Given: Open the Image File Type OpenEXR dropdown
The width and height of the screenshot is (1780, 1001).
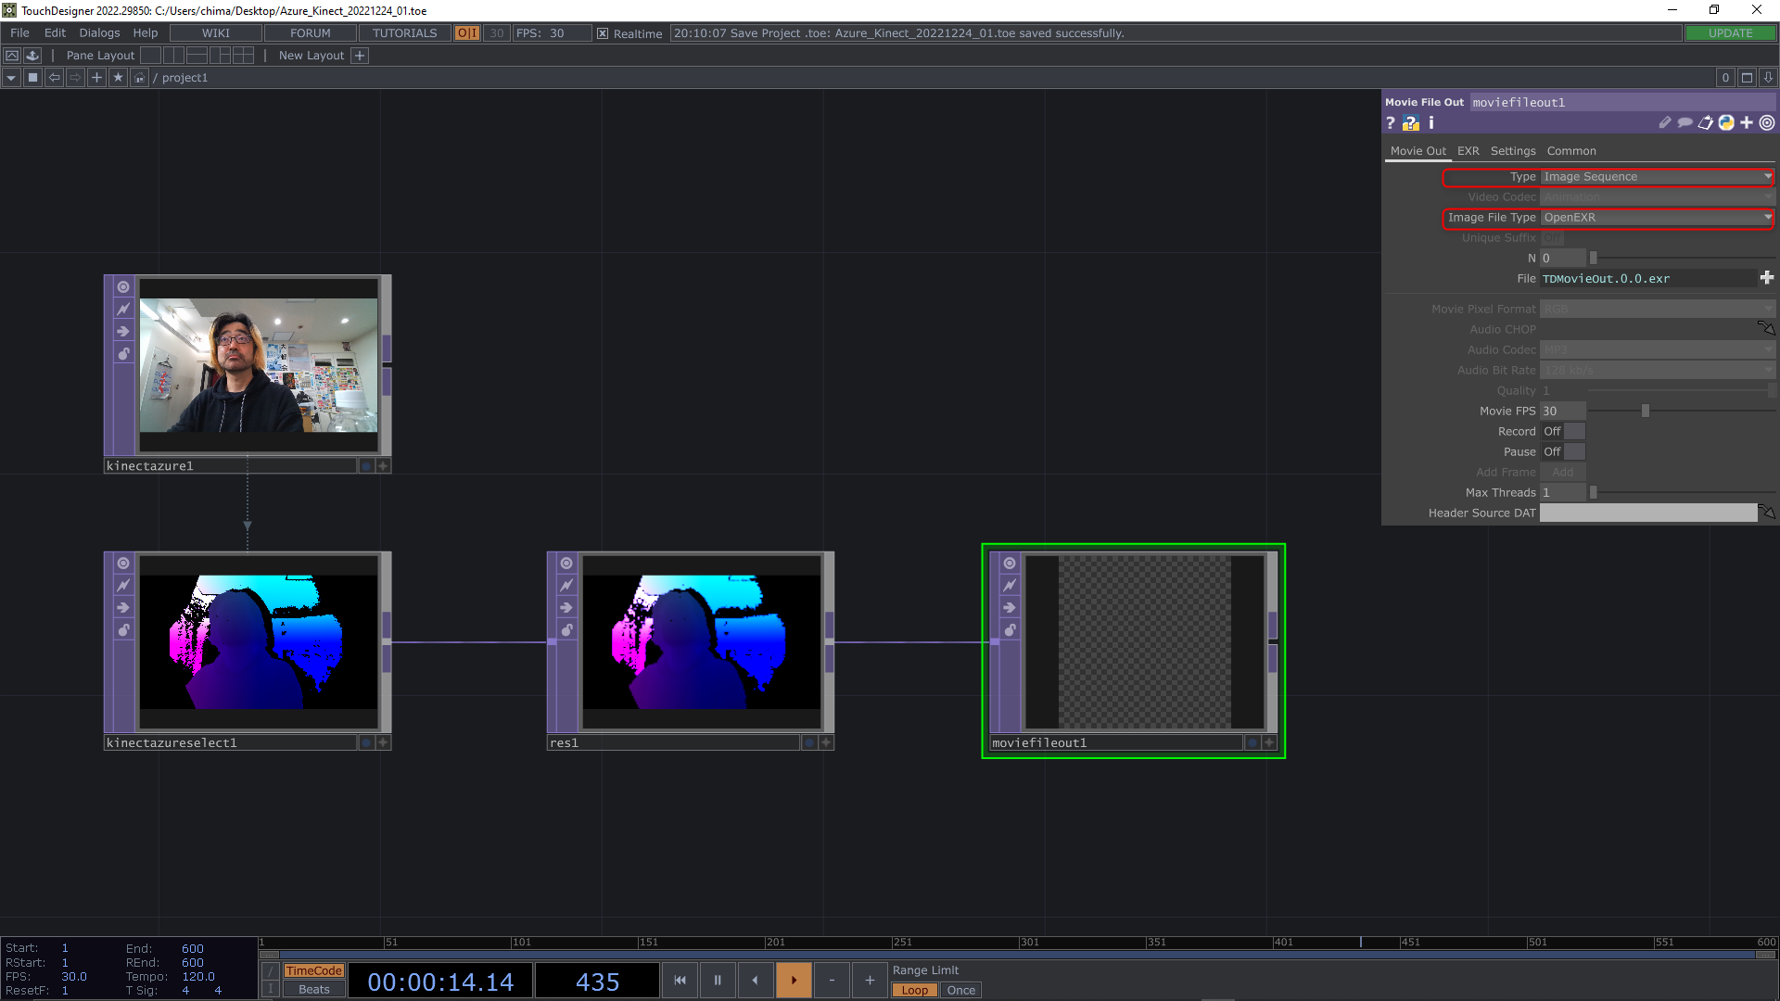Looking at the screenshot, I should (1656, 217).
